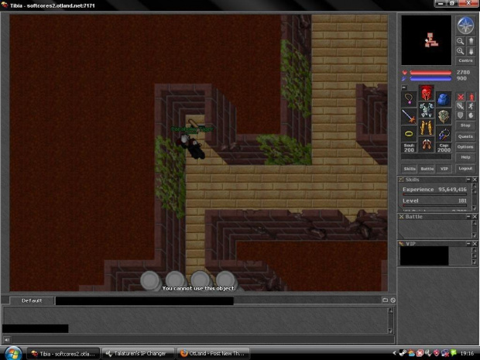The width and height of the screenshot is (480, 360).
Task: Click the Cap 2000 indicator
Action: click(x=444, y=148)
